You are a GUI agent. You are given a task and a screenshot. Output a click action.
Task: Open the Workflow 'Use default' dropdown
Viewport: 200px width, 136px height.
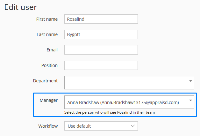coord(101,126)
